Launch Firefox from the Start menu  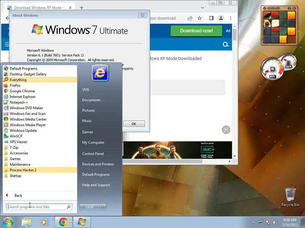(x=40, y=85)
